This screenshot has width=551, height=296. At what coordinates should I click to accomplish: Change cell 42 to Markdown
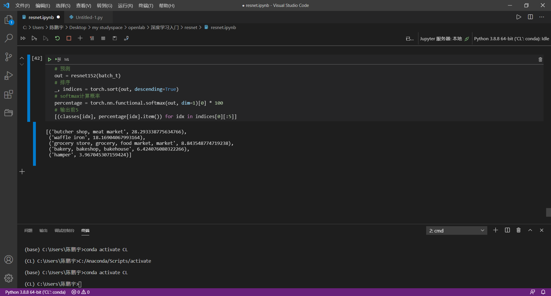point(67,59)
